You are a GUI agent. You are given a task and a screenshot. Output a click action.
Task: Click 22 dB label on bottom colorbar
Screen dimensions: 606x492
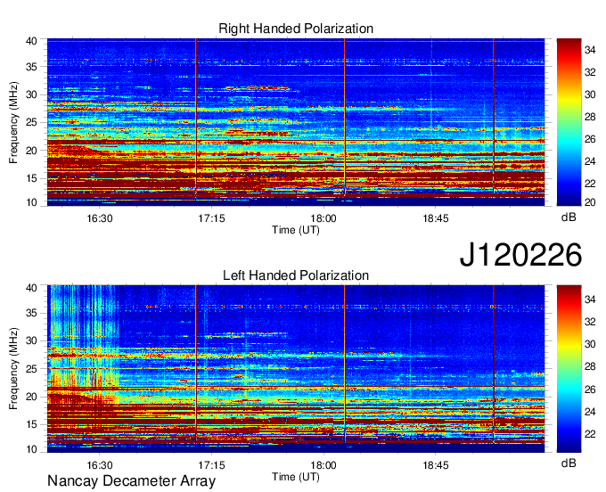click(590, 434)
